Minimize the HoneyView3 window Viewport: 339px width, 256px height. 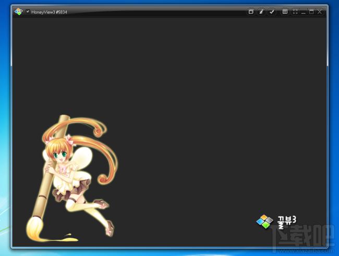(x=304, y=12)
